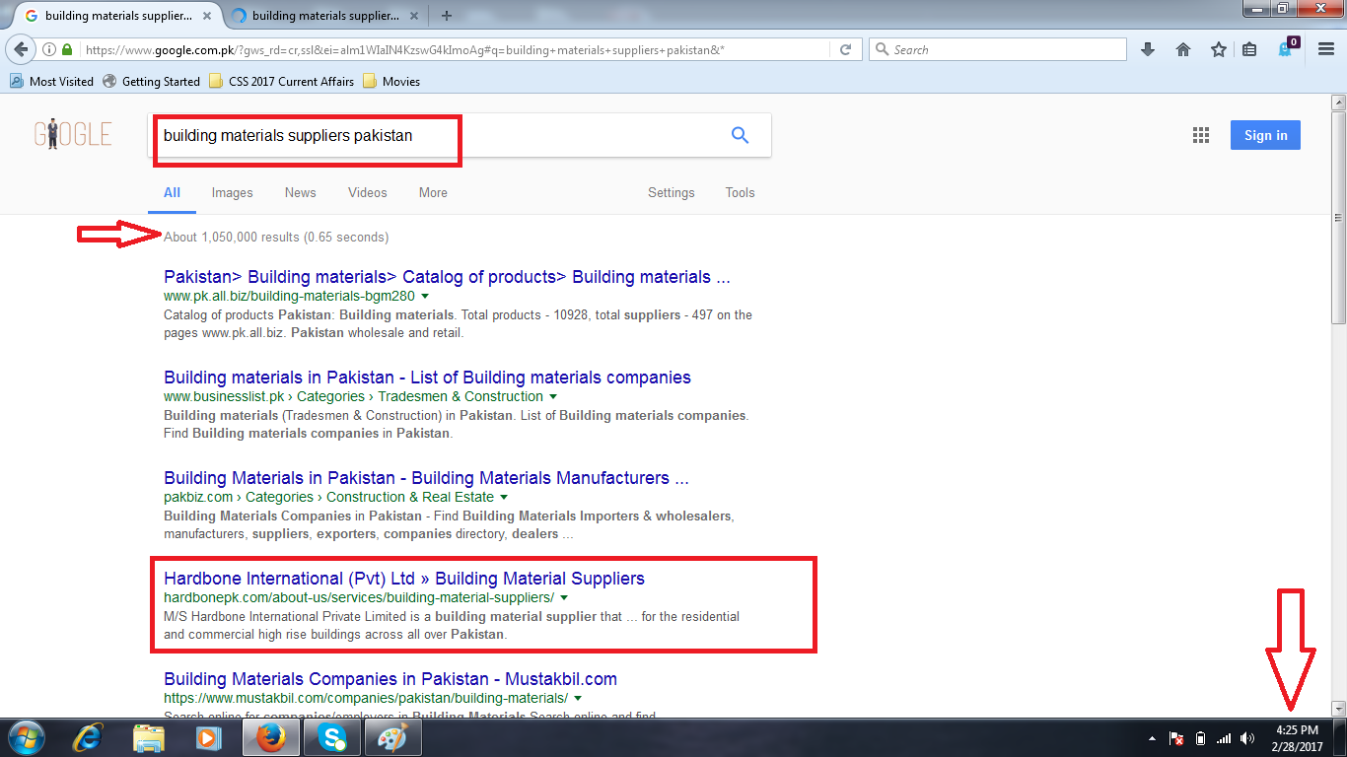Image resolution: width=1347 pixels, height=757 pixels.
Task: Expand options arrow for pk.all.biz result
Action: [425, 296]
